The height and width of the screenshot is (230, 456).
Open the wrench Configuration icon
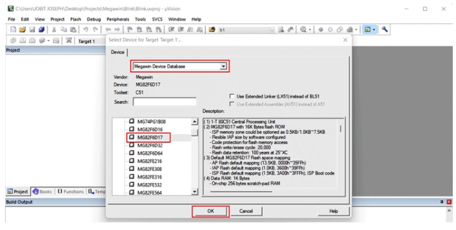(385, 29)
